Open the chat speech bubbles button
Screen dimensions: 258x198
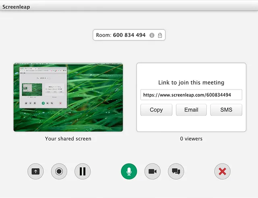[x=176, y=171]
